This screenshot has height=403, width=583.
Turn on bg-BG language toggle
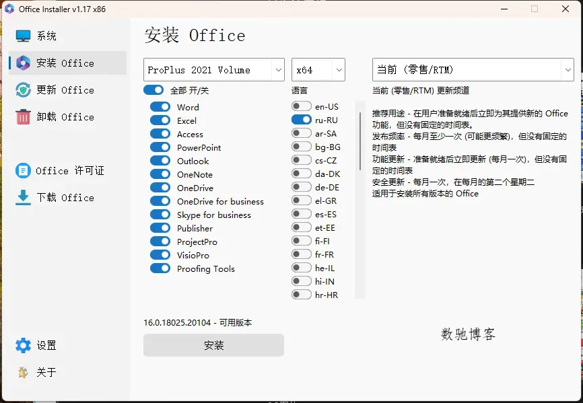pyautogui.click(x=302, y=147)
